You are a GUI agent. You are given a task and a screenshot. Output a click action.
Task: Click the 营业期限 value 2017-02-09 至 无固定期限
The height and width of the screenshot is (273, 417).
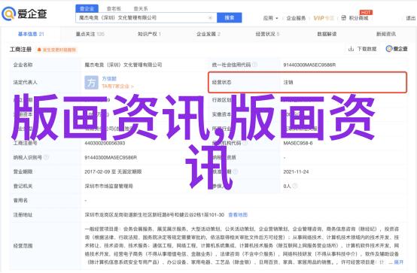[113, 171]
